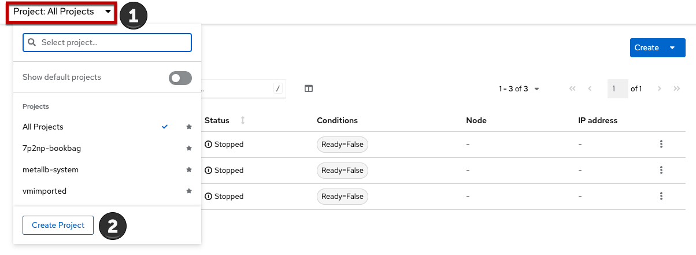The height and width of the screenshot is (255, 696).
Task: Choose metallb-system in the project list
Action: click(x=50, y=170)
